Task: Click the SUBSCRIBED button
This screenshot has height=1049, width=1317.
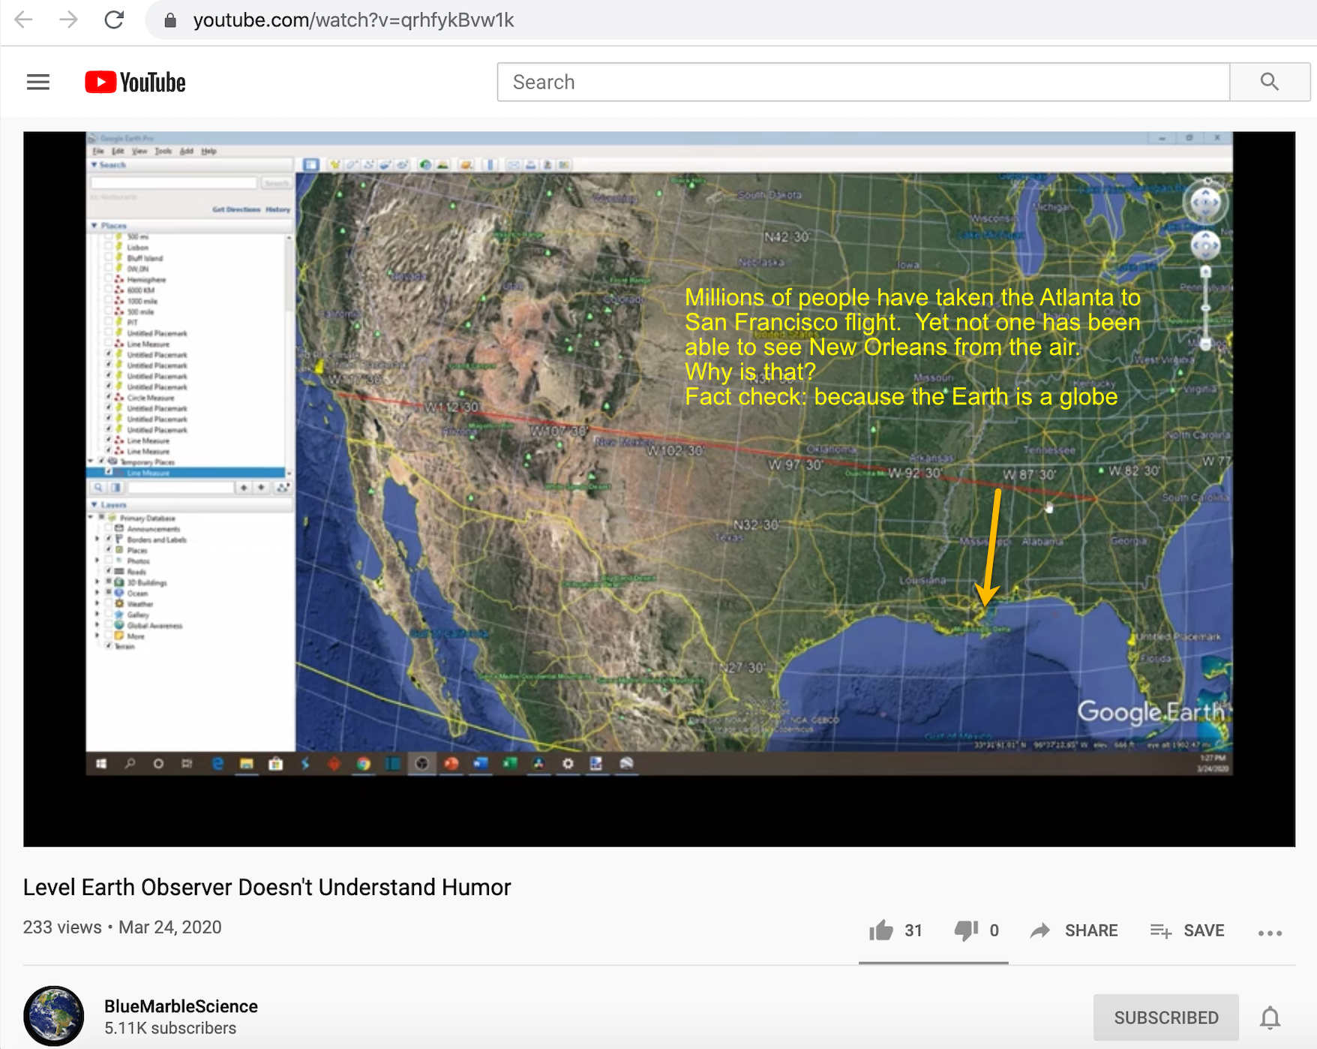Action: (1165, 1017)
